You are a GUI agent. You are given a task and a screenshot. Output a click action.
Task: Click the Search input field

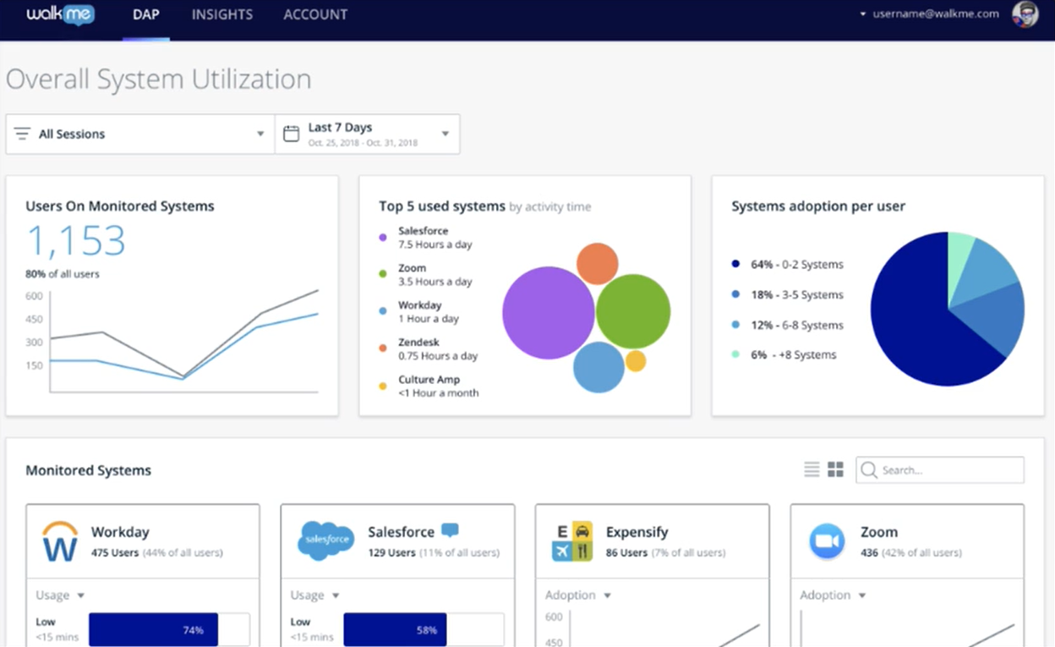click(940, 469)
